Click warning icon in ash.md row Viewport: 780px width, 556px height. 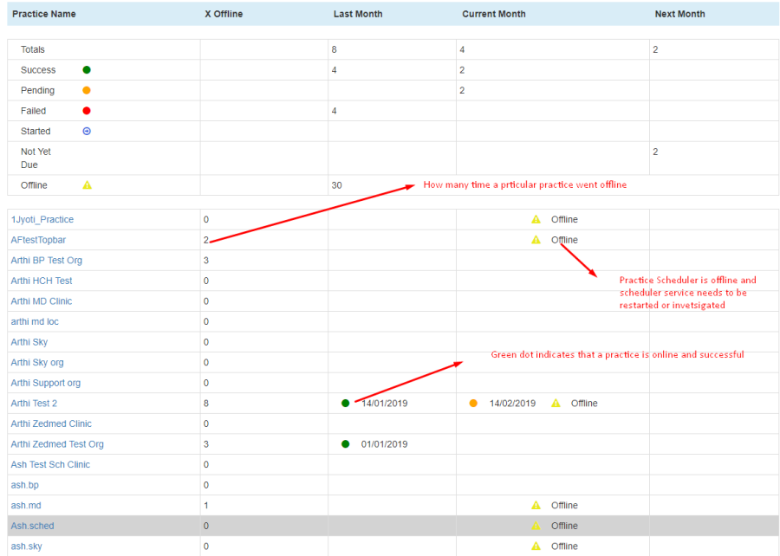coord(536,505)
